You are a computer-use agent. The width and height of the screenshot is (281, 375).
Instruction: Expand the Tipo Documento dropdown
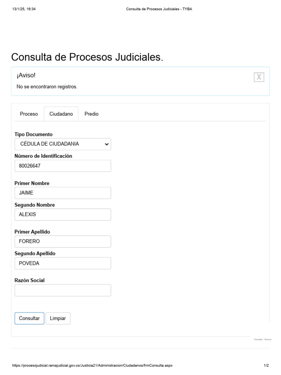pyautogui.click(x=63, y=144)
